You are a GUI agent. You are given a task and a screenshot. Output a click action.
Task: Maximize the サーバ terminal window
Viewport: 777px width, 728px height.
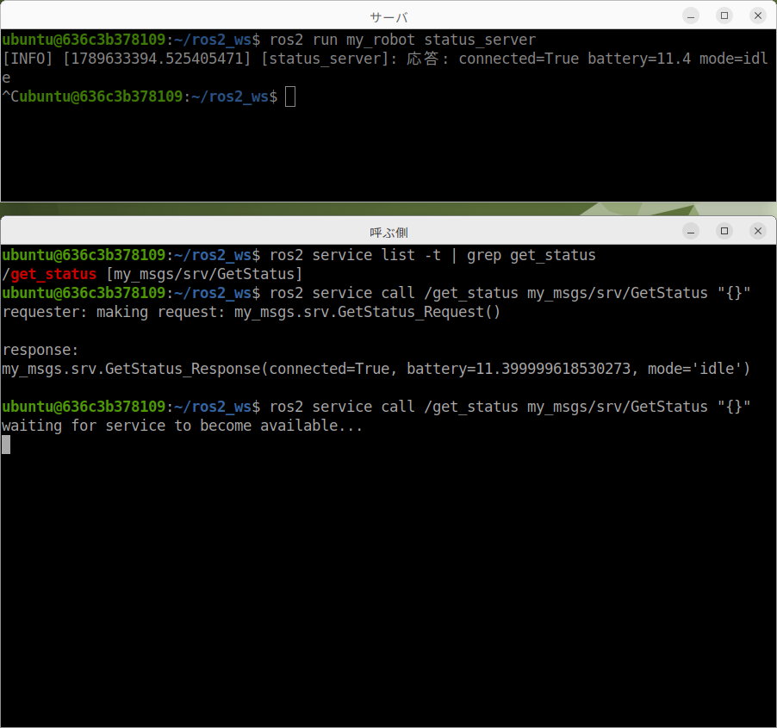(x=724, y=16)
